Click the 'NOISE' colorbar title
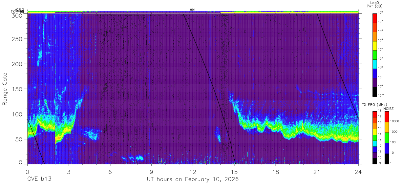This screenshot has height=186, width=403. (388, 109)
